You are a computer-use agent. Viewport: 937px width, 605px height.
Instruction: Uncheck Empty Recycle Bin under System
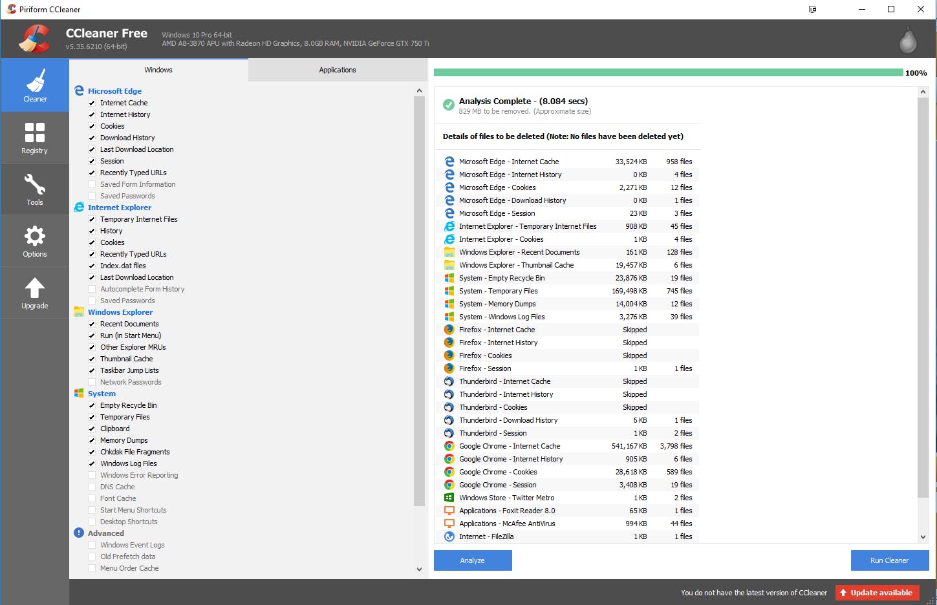tap(91, 405)
